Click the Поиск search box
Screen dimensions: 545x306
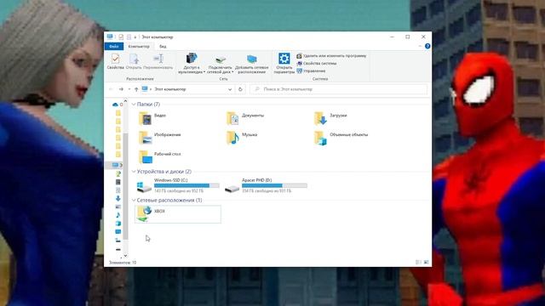pyautogui.click(x=338, y=89)
